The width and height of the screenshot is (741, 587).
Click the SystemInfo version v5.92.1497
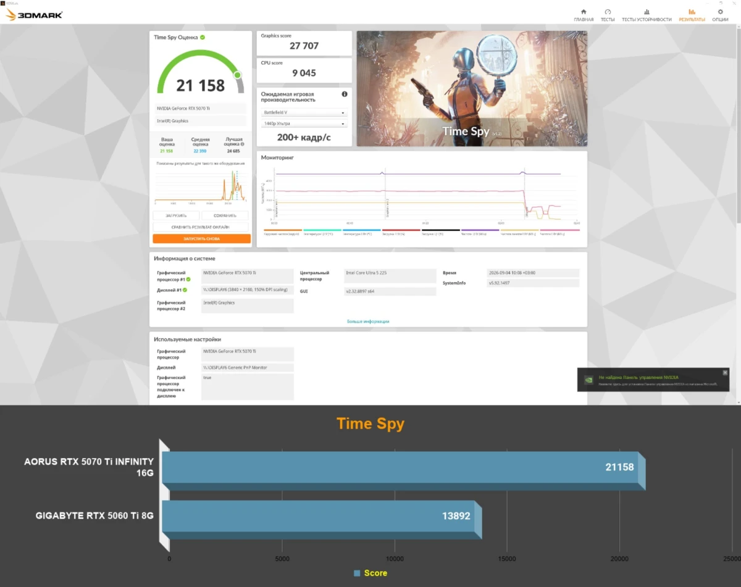pos(533,283)
